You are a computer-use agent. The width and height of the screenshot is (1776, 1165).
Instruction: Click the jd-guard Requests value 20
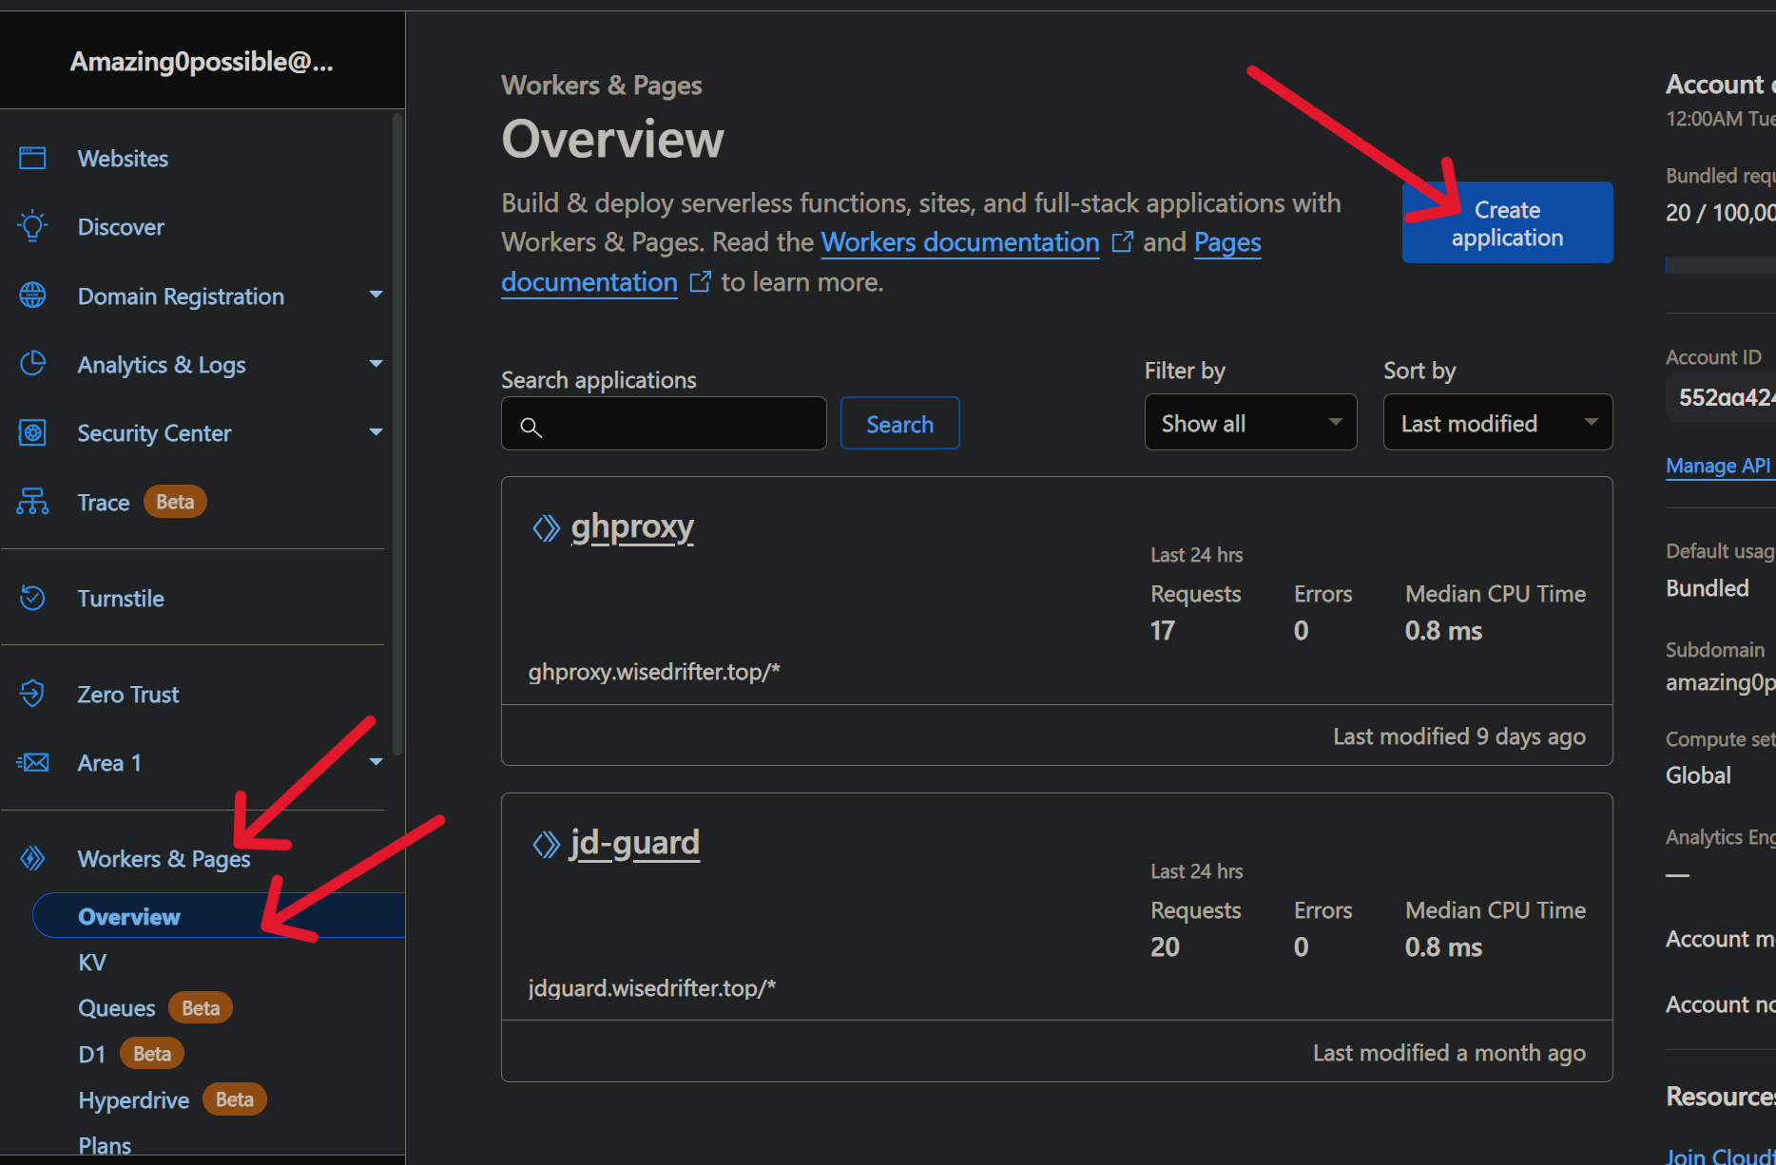pos(1165,947)
